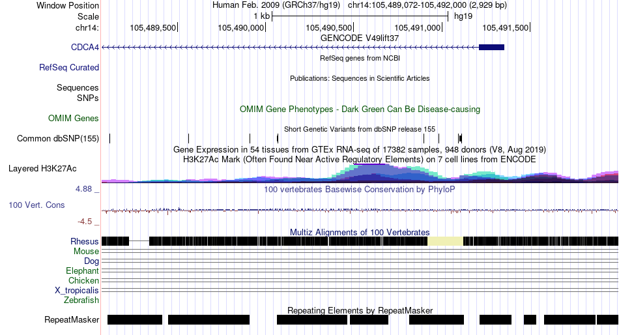The image size is (619, 335).
Task: Click the 105,491,000 coordinate label
Action: point(417,27)
